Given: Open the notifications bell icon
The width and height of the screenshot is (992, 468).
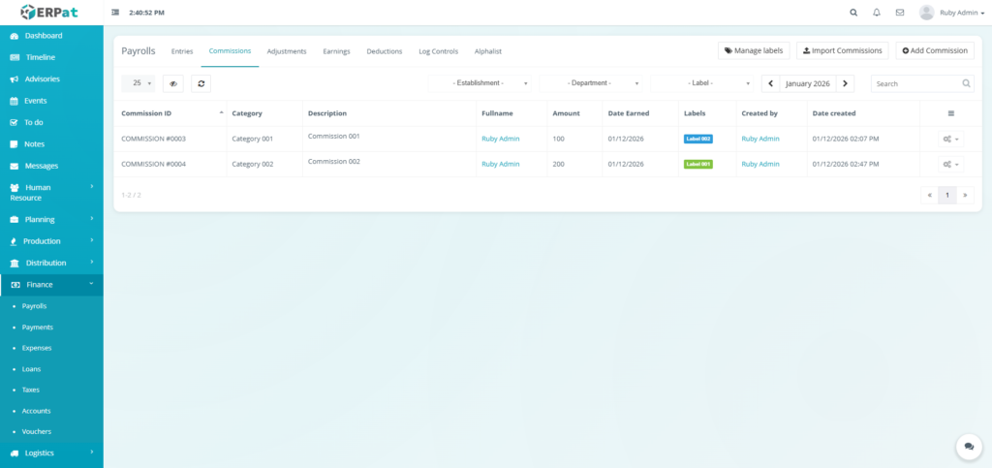Looking at the screenshot, I should point(877,13).
